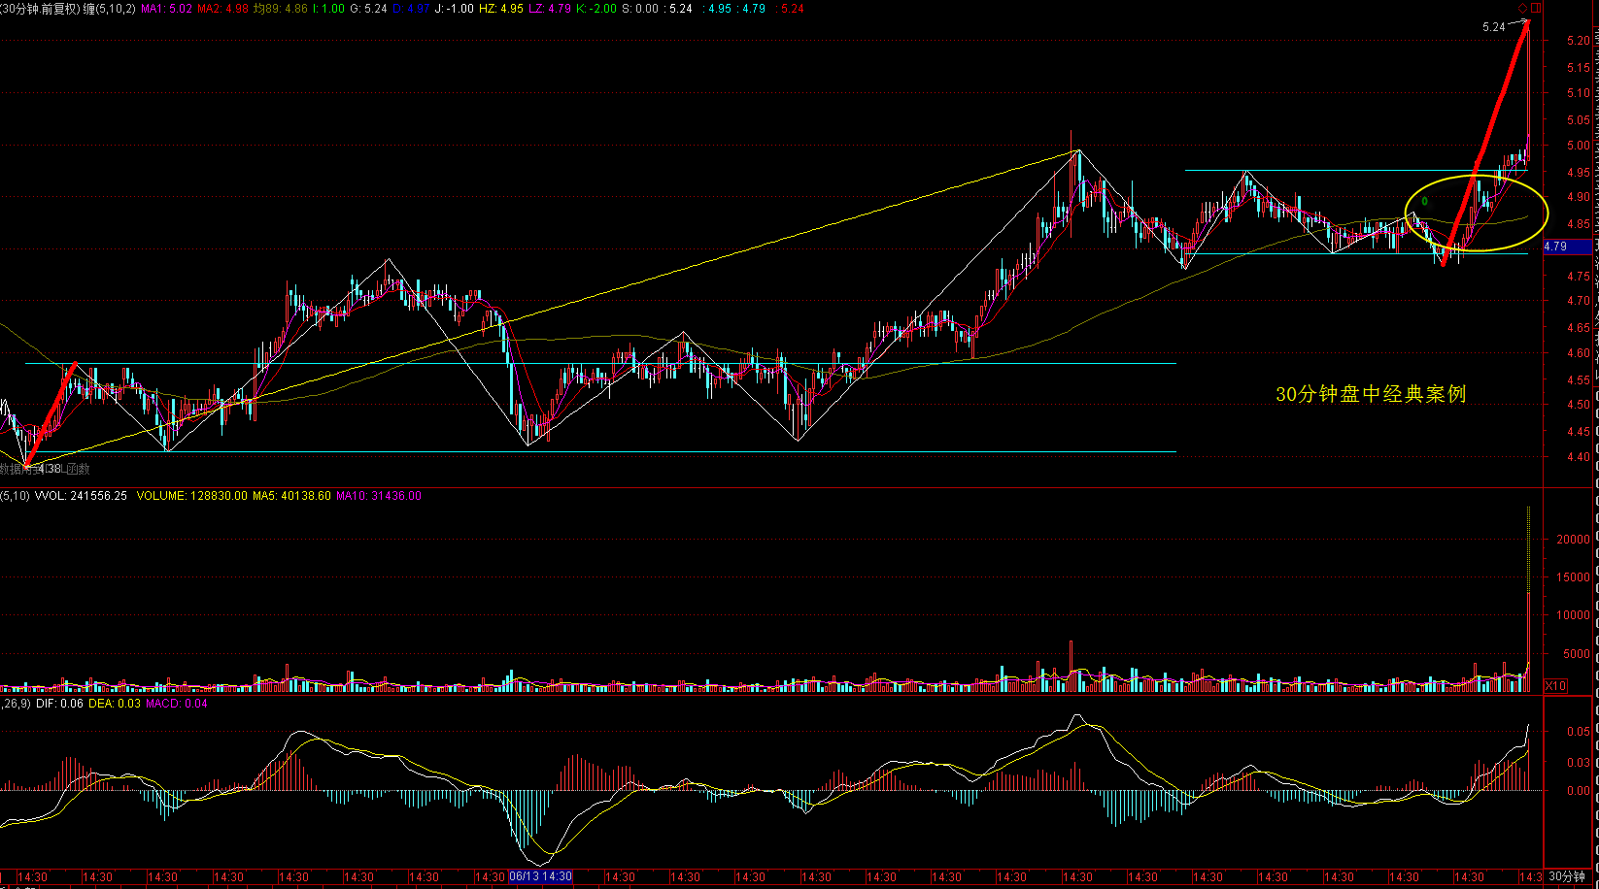
Task: Click the 30分钟盘中经典案例 yellow annotation text
Action: point(1371,394)
